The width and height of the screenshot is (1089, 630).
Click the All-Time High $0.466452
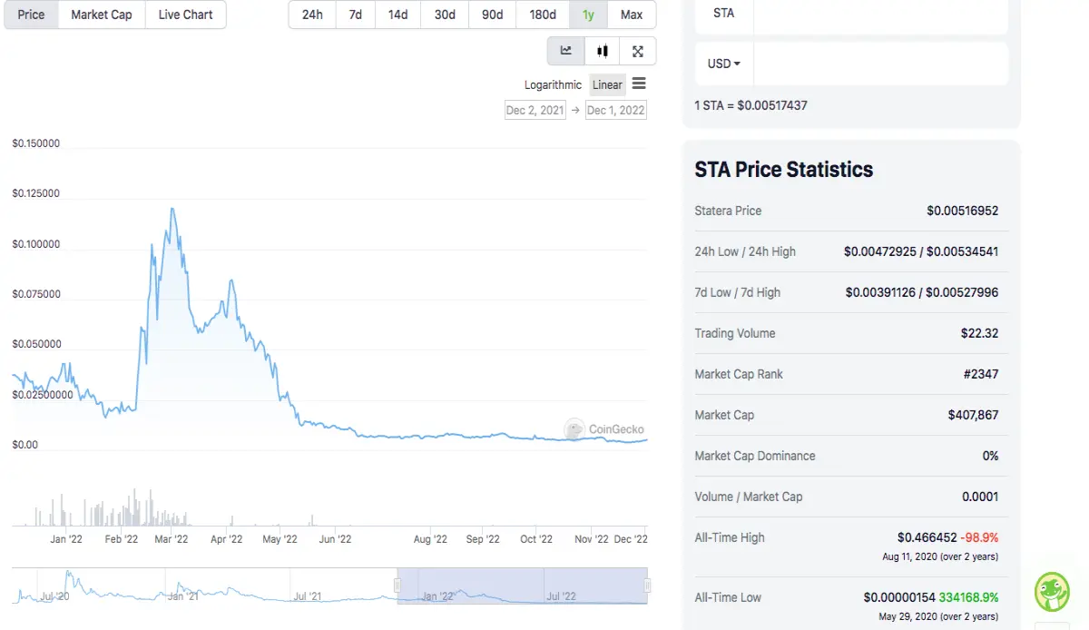pos(927,537)
